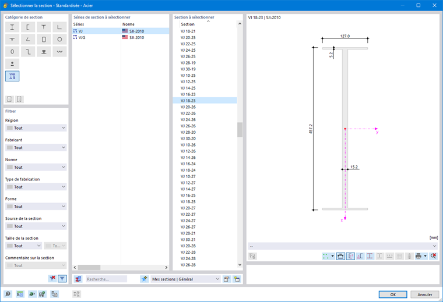443x302 pixels.
Task: Select the channel section category icon
Action: [x=28, y=27]
